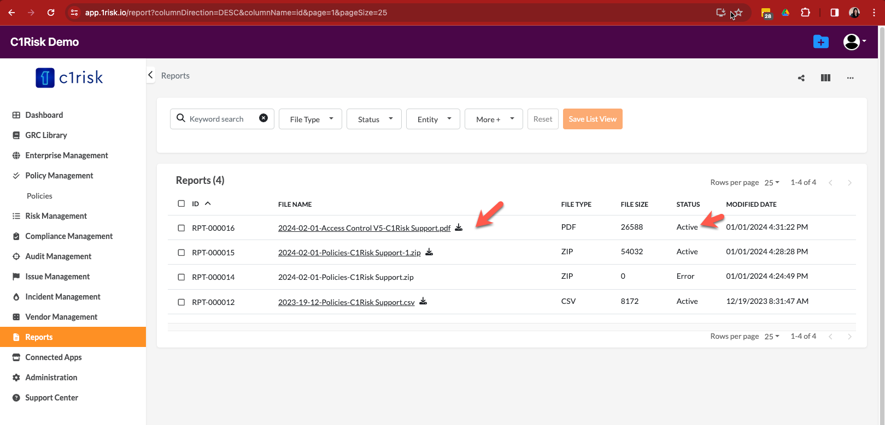Click the Save List View button
This screenshot has height=425, width=885.
tap(593, 119)
